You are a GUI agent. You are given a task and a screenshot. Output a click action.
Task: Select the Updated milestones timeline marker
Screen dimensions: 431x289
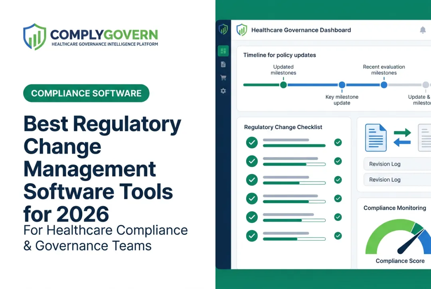[283, 85]
